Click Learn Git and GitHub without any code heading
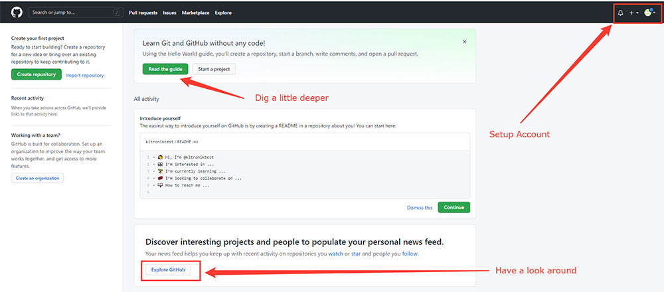This screenshot has height=292, width=664. click(204, 43)
